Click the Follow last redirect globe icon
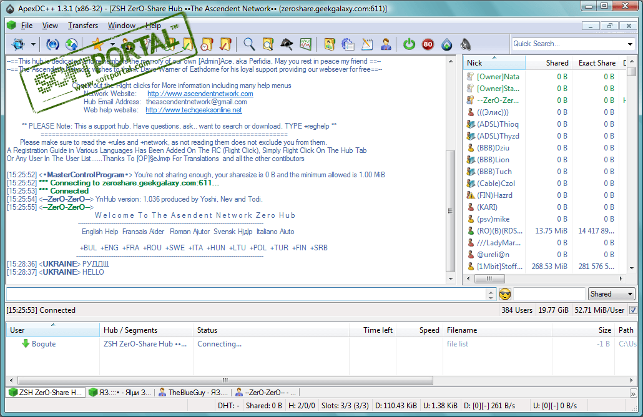 pyautogui.click(x=71, y=44)
